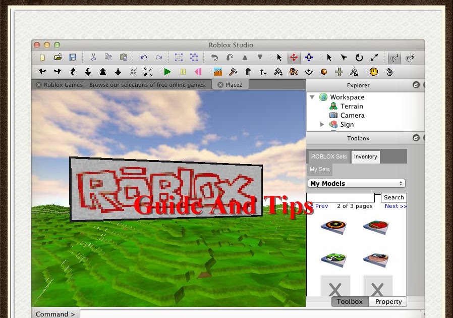This screenshot has width=453, height=318.
Task: Close the Place2 tab
Action: click(220, 85)
